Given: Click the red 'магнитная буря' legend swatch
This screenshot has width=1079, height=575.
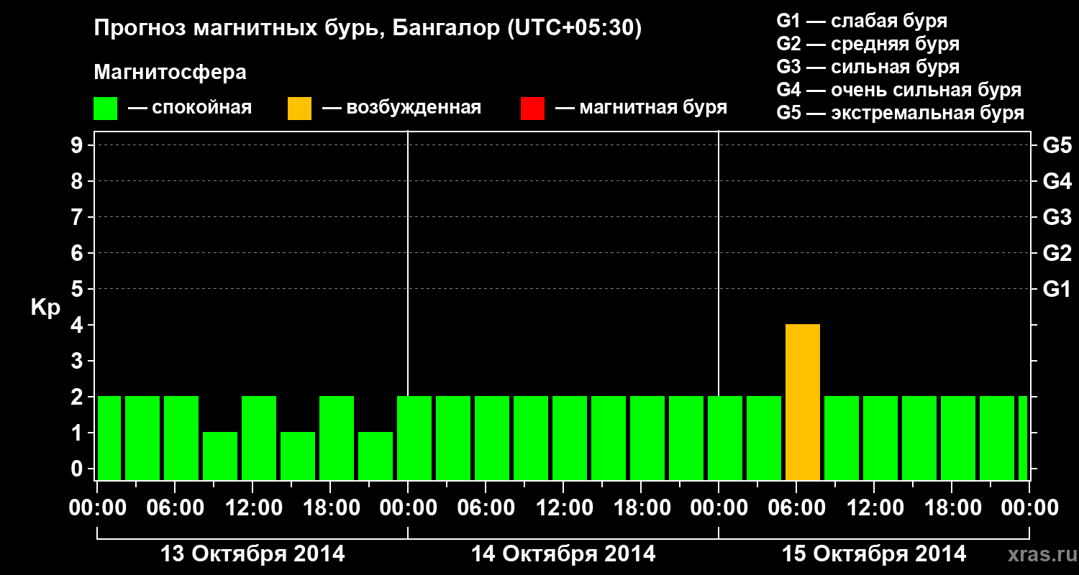Looking at the screenshot, I should click(532, 108).
